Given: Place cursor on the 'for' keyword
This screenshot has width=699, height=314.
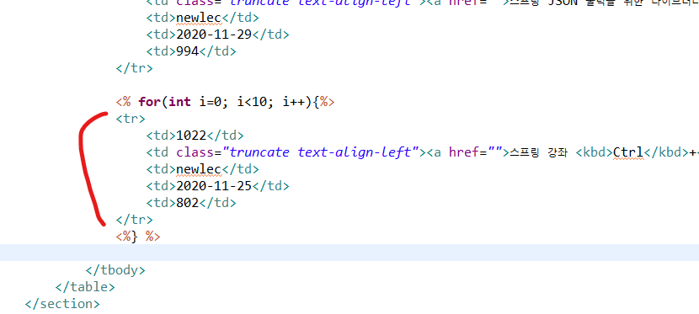Looking at the screenshot, I should [x=150, y=102].
